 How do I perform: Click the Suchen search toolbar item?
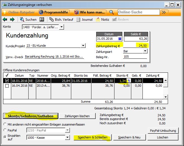click(28, 19)
